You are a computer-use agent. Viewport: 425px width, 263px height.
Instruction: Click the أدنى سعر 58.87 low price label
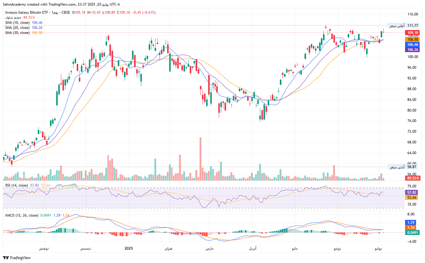pos(404,167)
